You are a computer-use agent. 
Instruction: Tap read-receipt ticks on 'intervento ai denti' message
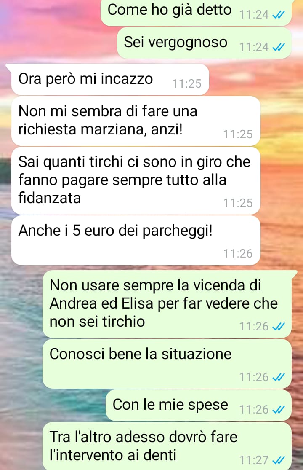coord(278,460)
